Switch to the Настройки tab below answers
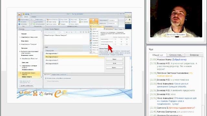Viewport: 207px width, 116px height. tap(47, 74)
